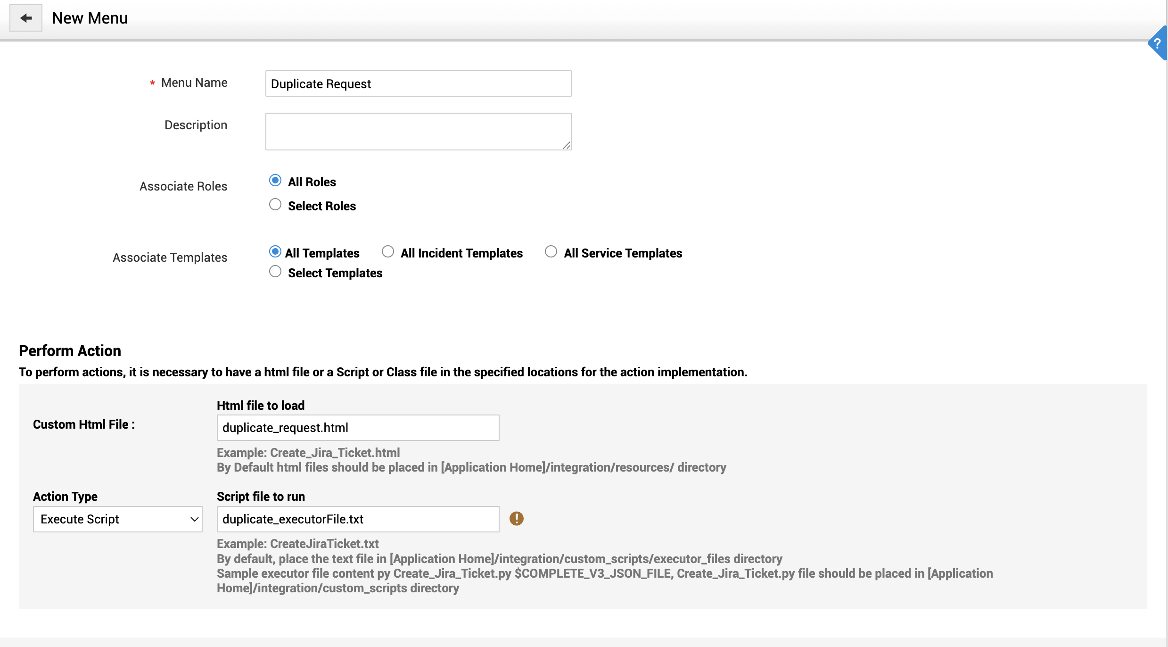Click the Script file to run field

pos(358,519)
